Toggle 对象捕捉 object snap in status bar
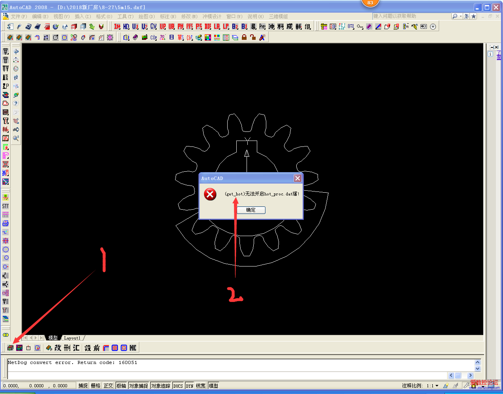This screenshot has width=503, height=394. (x=138, y=386)
